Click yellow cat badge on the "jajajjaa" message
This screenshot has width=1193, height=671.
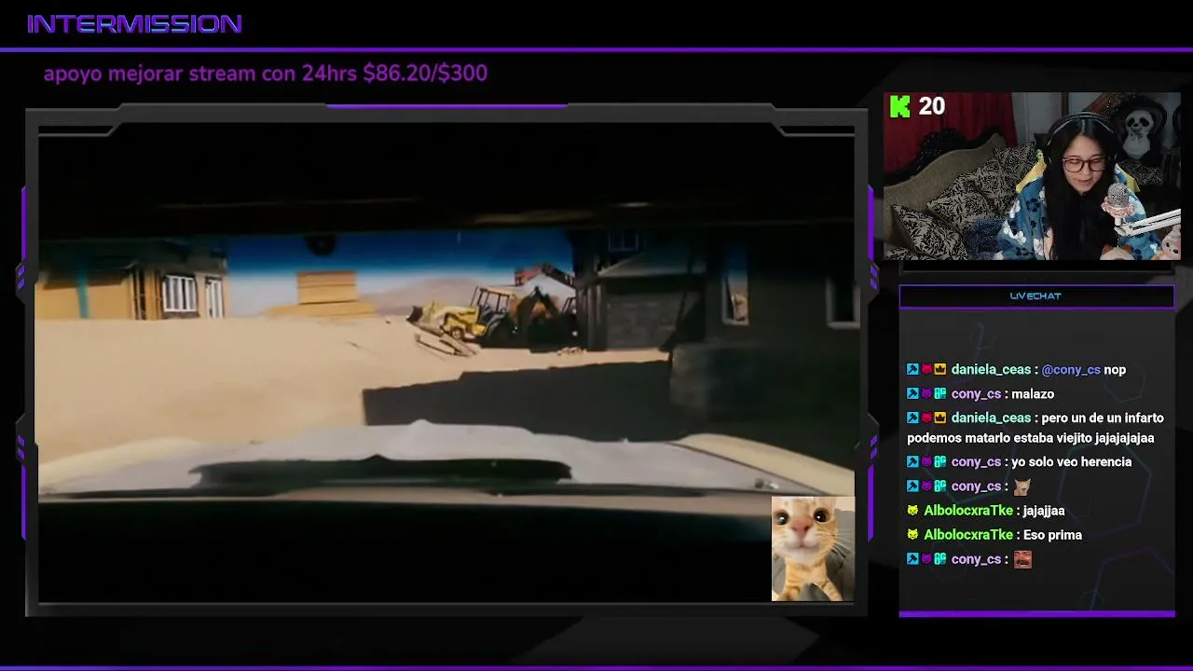click(912, 511)
